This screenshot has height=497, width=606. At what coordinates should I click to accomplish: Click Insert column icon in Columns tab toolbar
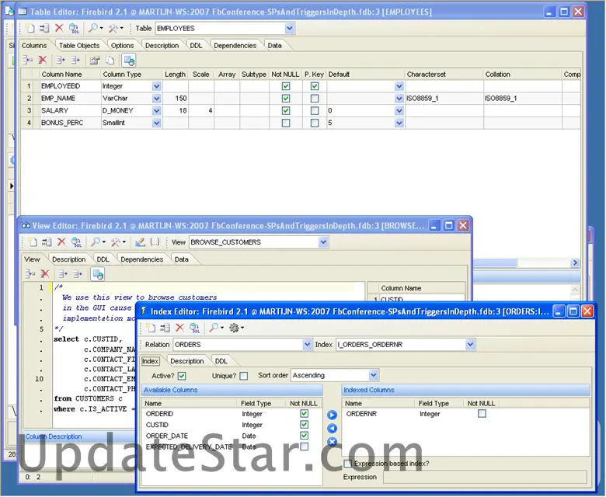[27, 61]
